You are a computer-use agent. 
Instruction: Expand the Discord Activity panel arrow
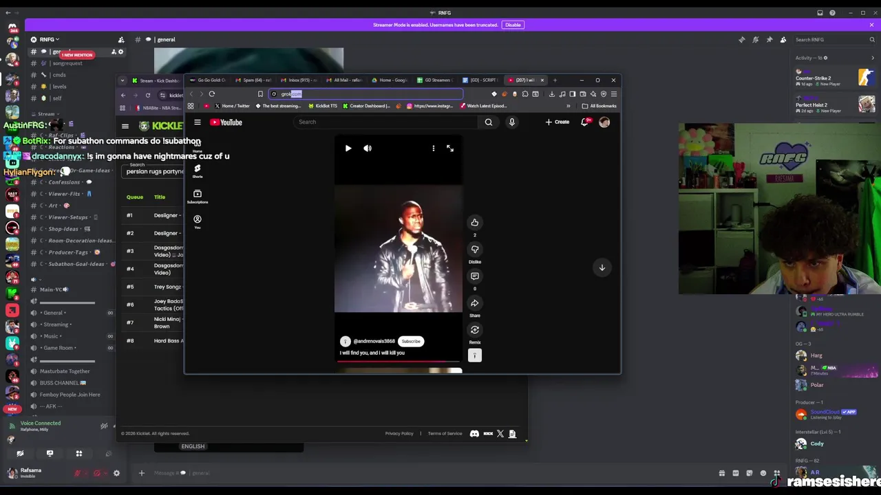click(872, 58)
